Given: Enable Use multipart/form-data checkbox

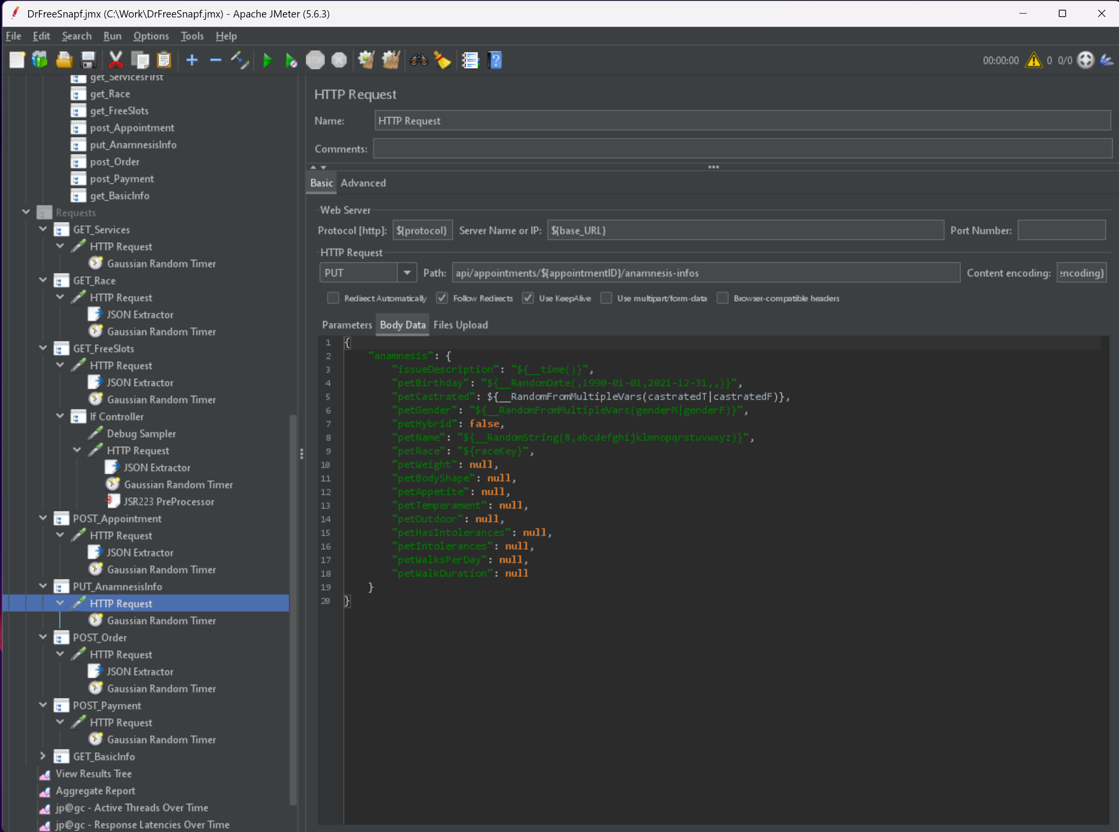Looking at the screenshot, I should click(606, 298).
